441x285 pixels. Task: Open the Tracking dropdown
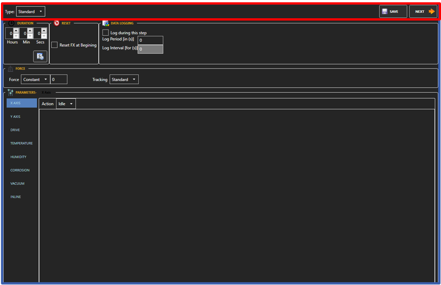(x=124, y=79)
